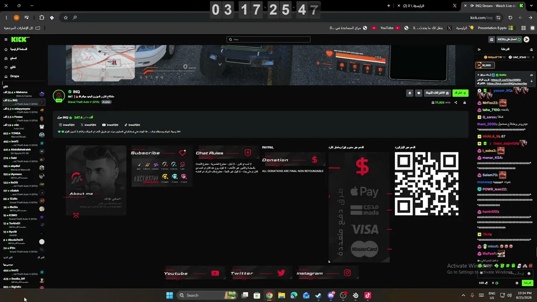Switch to the X home tab
The height and width of the screenshot is (302, 537).
(x=427, y=6)
